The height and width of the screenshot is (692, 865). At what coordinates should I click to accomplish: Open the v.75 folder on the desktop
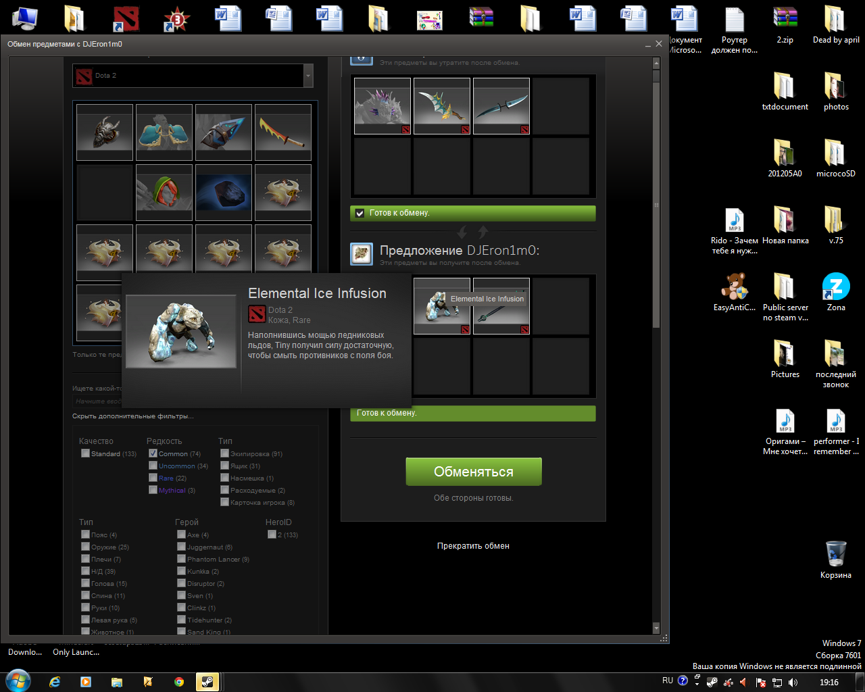point(836,225)
